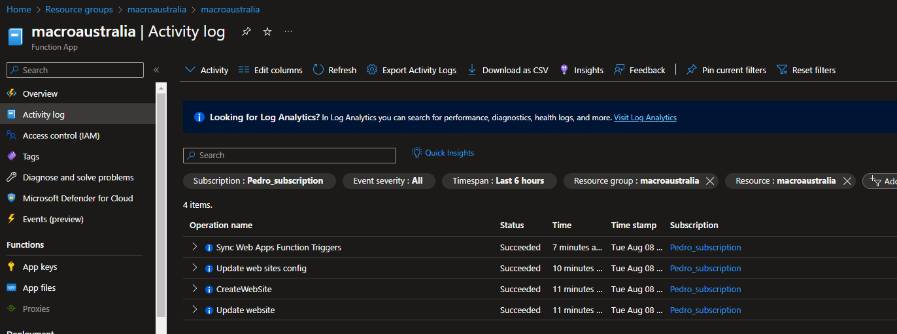Click the Diagnose and solve problems wrench icon
The height and width of the screenshot is (334, 897).
[x=11, y=177]
